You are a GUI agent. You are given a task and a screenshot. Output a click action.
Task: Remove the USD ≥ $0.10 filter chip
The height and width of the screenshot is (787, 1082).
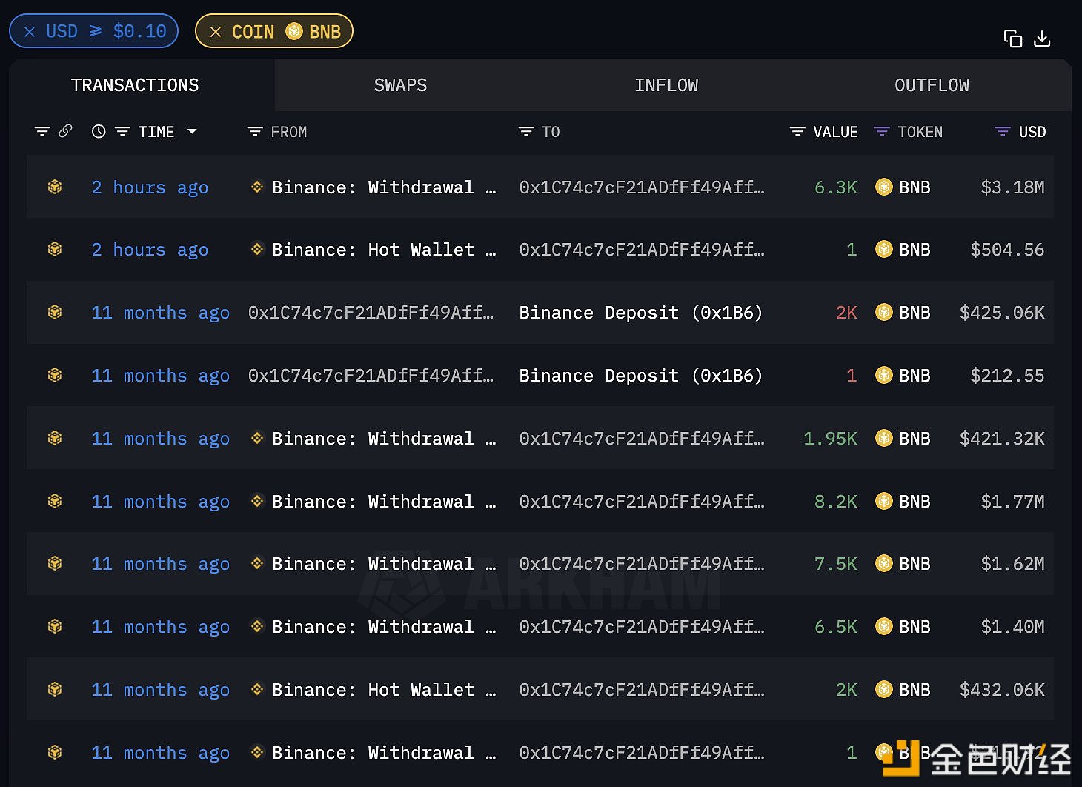(x=30, y=31)
